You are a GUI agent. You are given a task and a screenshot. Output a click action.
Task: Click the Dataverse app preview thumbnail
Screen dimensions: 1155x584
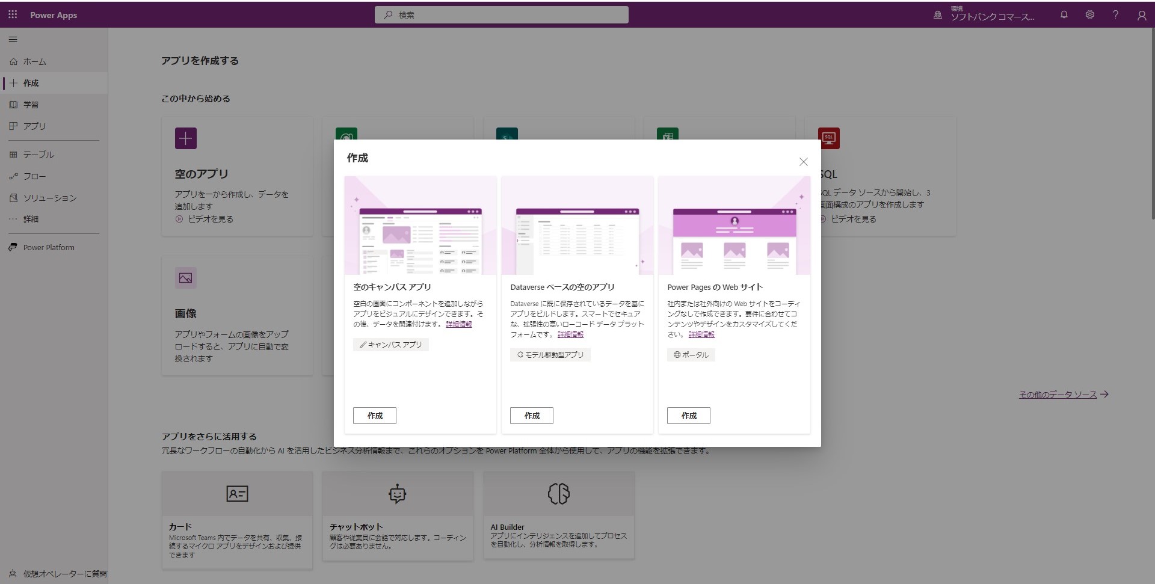(577, 226)
